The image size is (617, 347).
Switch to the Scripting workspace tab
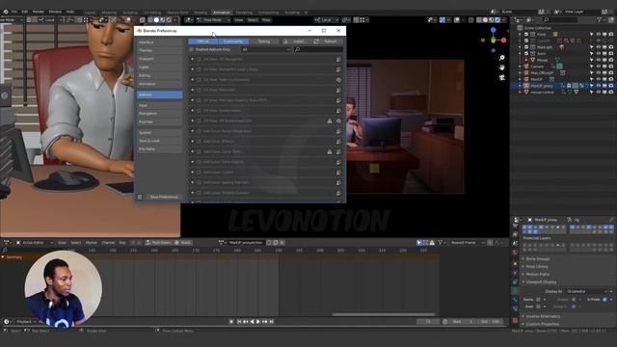[x=292, y=13]
